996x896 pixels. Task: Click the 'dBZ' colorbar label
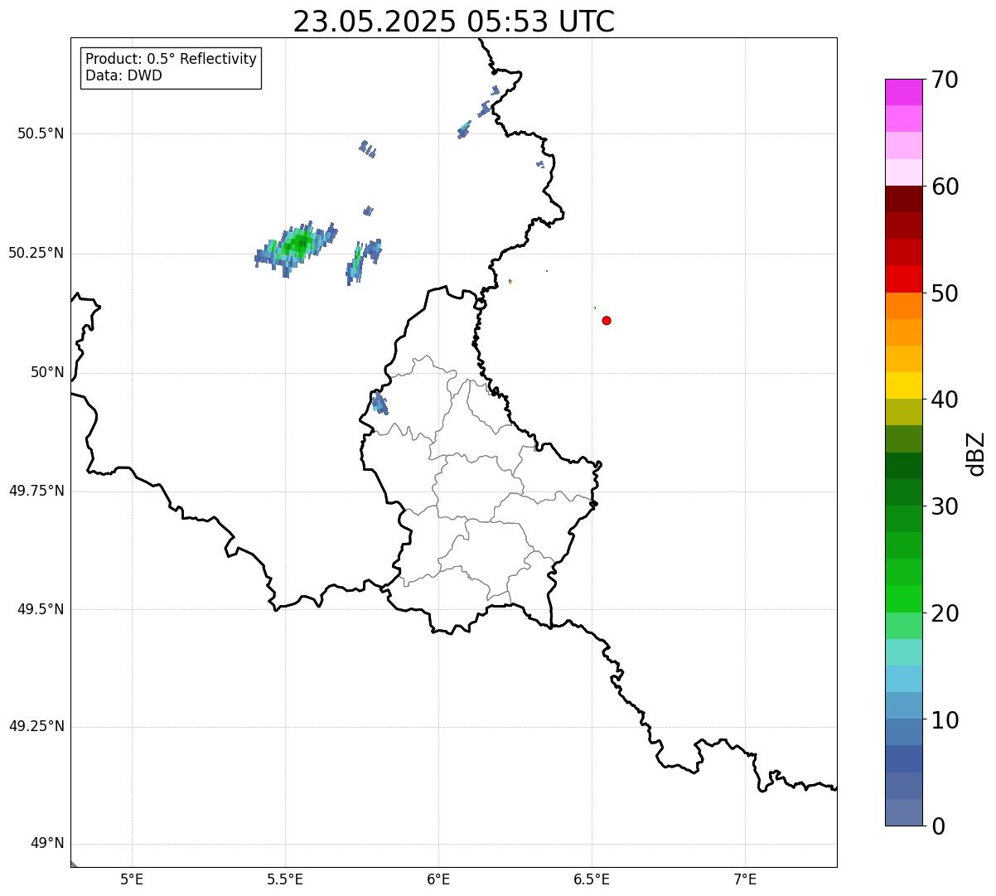[976, 453]
